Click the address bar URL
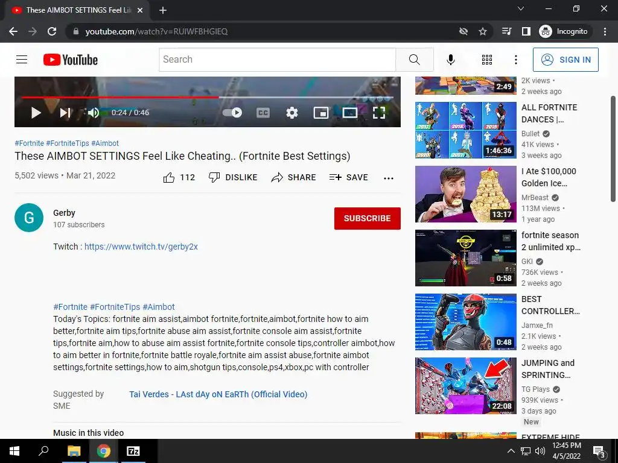 click(156, 31)
